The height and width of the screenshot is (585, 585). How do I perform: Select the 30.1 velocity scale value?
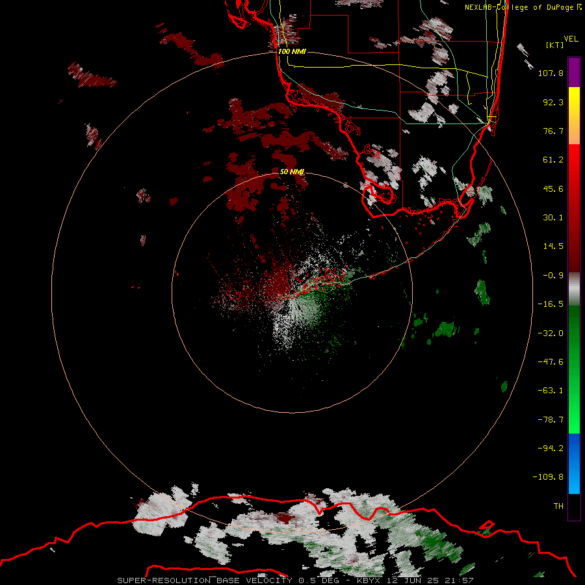click(553, 218)
